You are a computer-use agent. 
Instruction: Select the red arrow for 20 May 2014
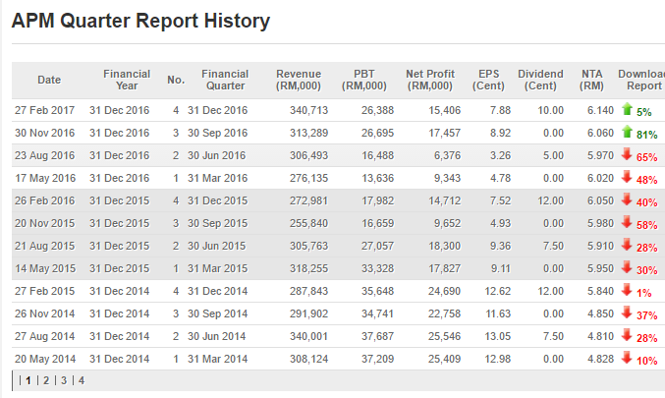(627, 358)
